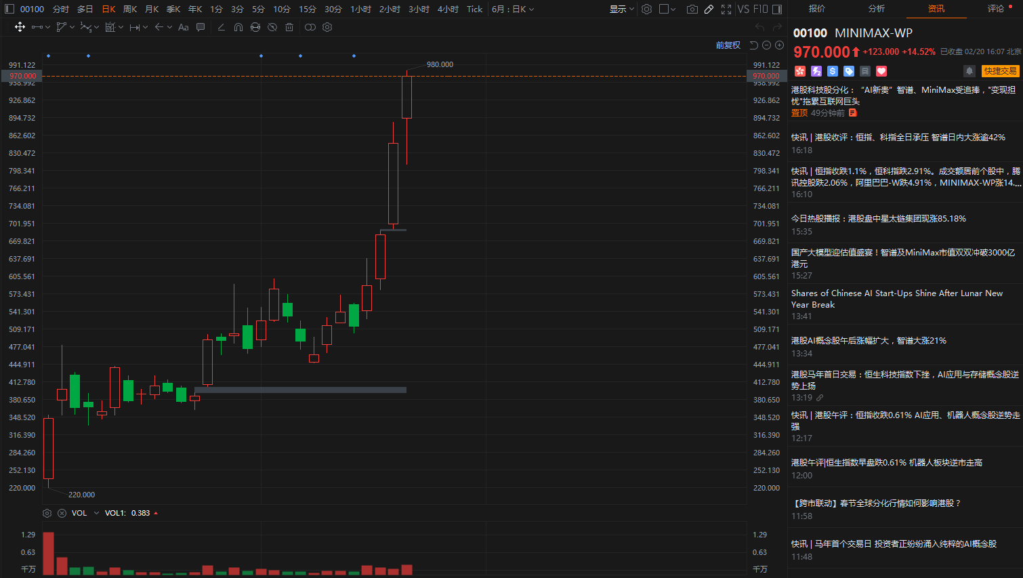
Task: Click the blue dollar badge icon
Action: 833,70
